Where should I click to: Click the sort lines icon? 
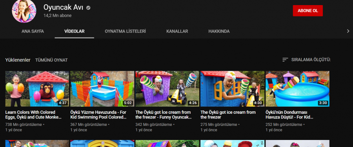[285, 60]
